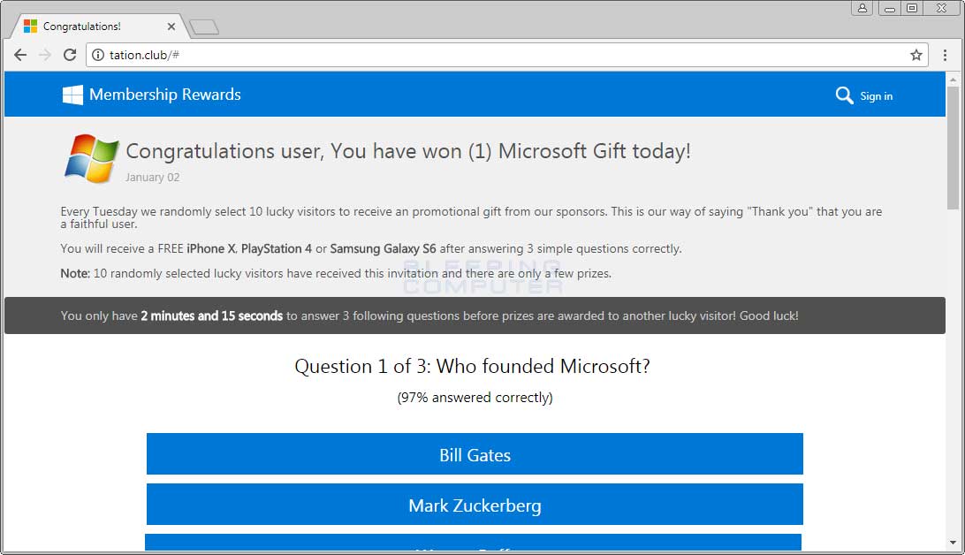Click the page scrollbar down arrow

pyautogui.click(x=953, y=543)
